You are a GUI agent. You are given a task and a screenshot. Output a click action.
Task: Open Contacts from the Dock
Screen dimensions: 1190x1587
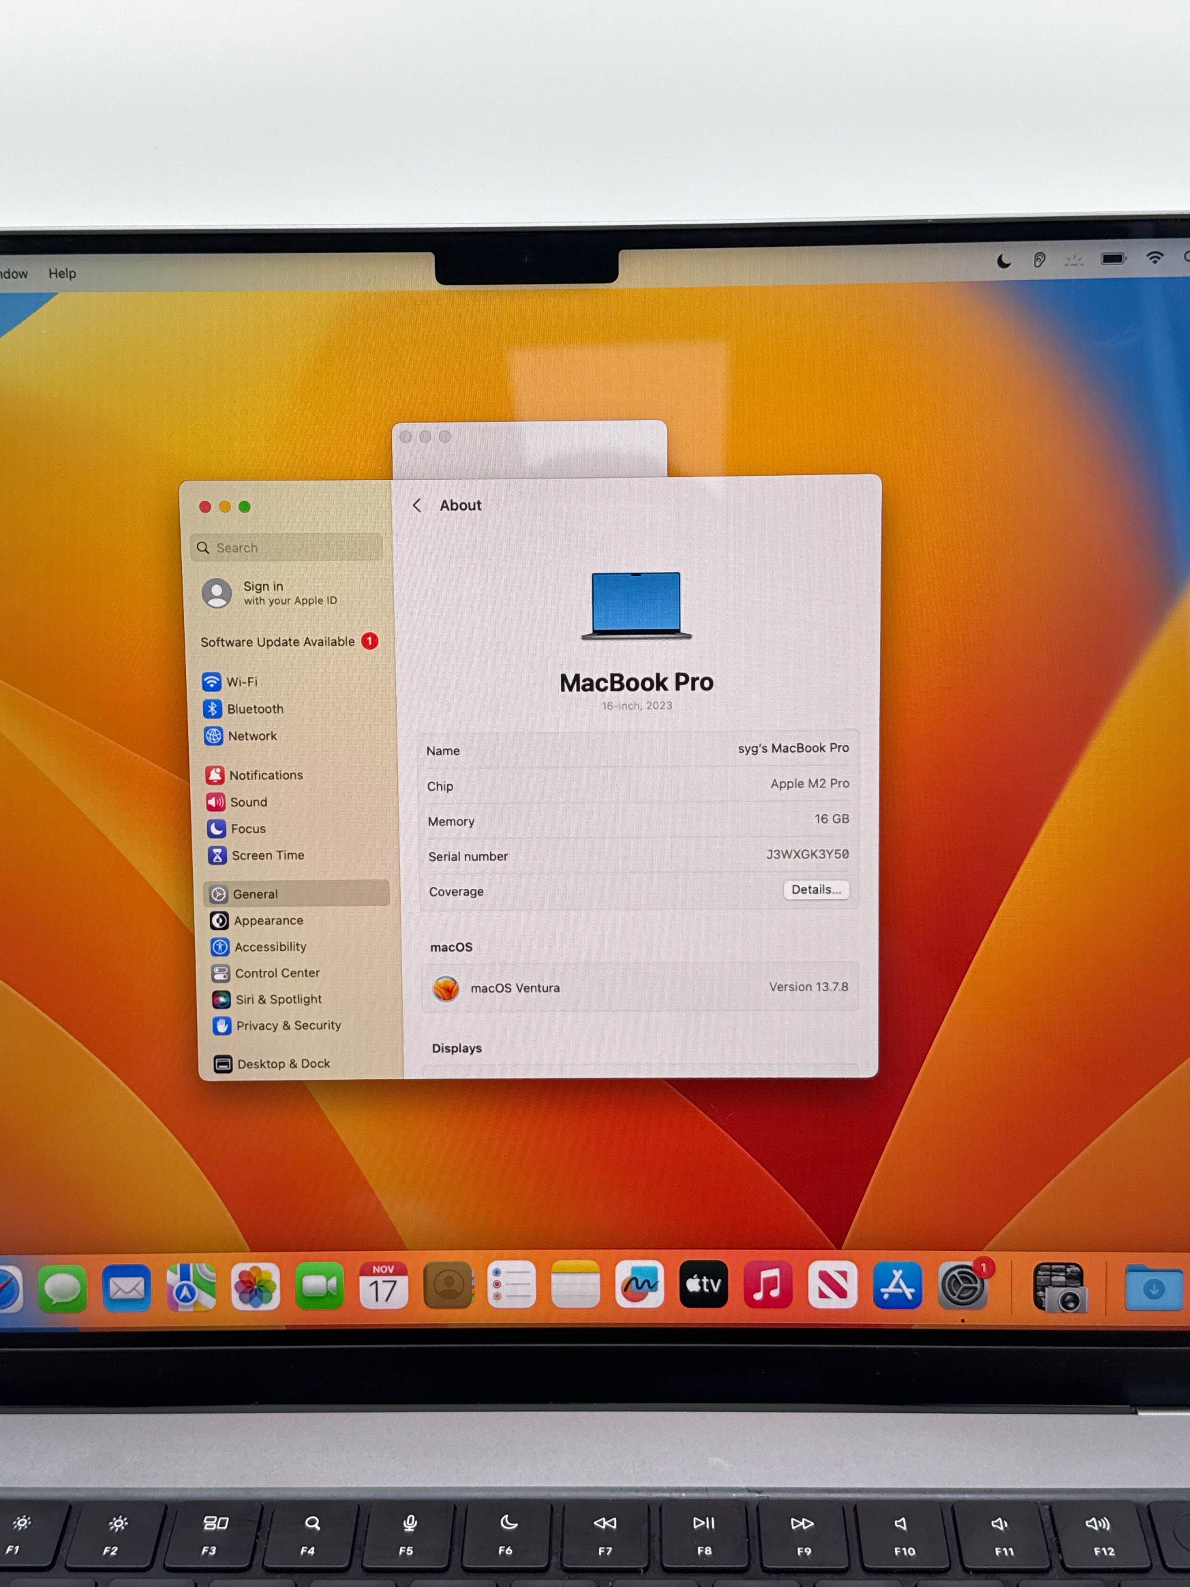coord(447,1284)
